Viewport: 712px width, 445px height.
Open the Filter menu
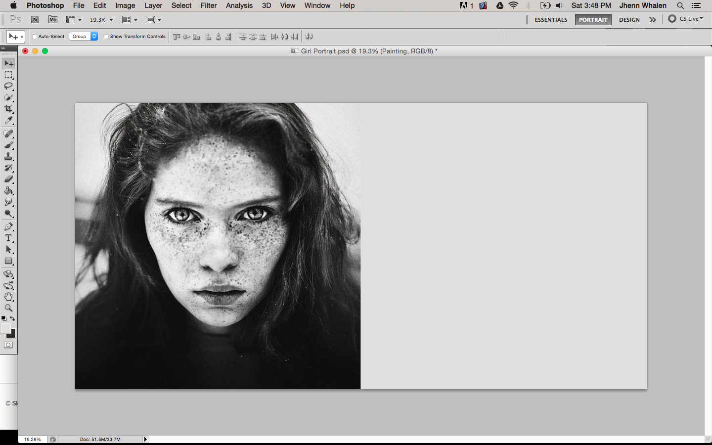click(x=209, y=5)
